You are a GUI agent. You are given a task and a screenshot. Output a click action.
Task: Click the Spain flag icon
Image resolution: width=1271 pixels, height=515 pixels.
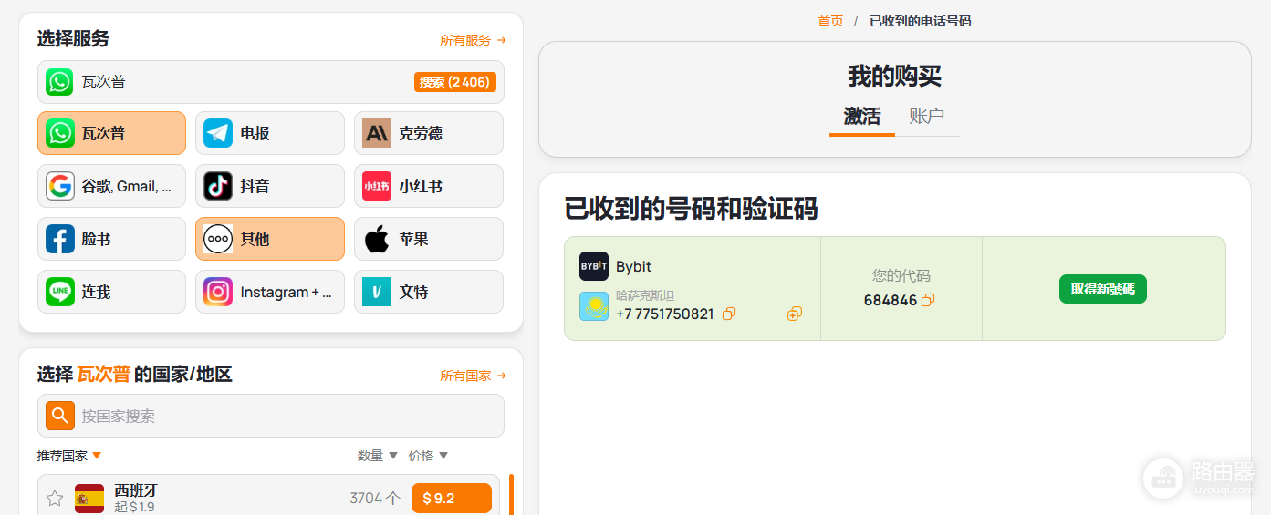coord(89,499)
